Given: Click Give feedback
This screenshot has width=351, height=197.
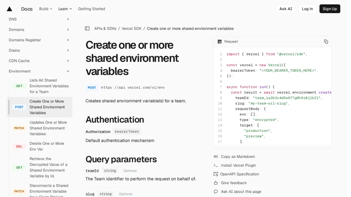Looking at the screenshot, I should pyautogui.click(x=234, y=183).
